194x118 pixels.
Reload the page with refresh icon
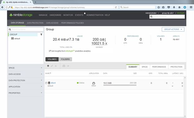click(x=116, y=7)
